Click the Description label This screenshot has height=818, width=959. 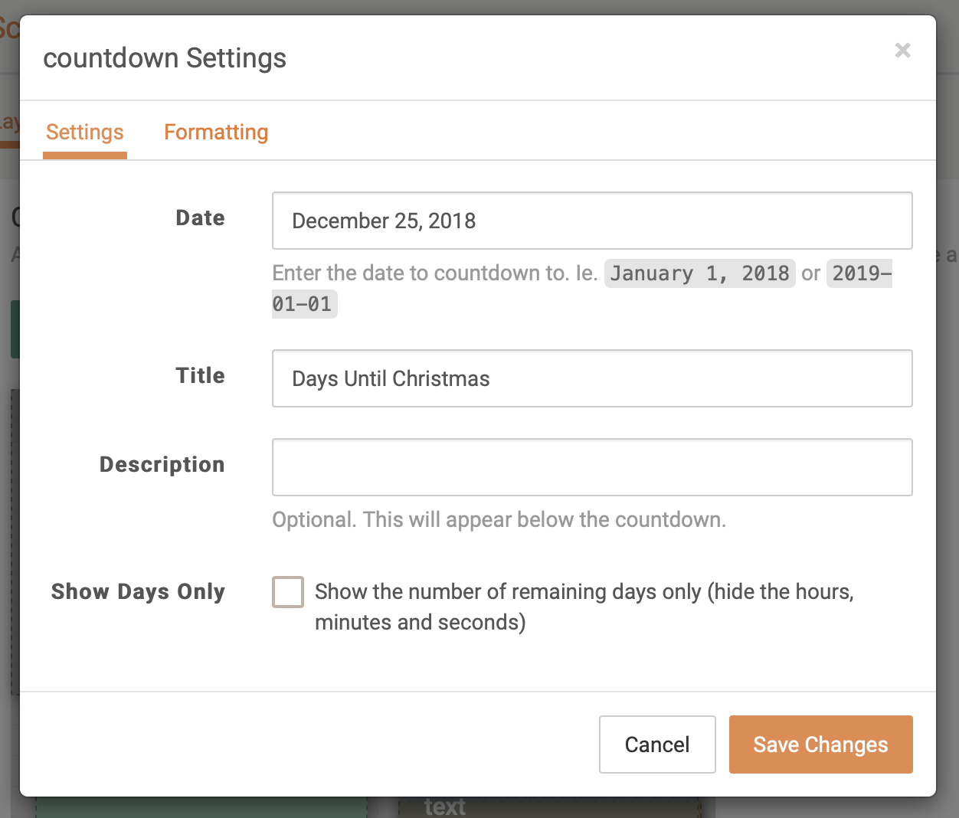pyautogui.click(x=161, y=464)
